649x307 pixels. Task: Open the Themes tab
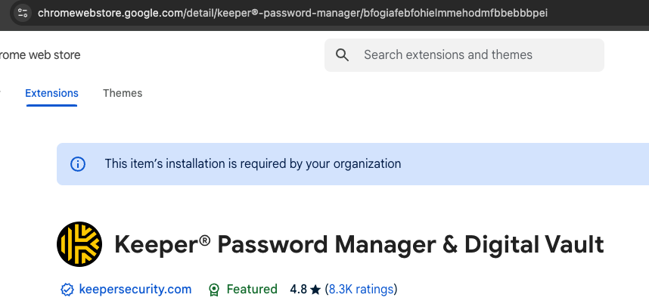tap(123, 93)
